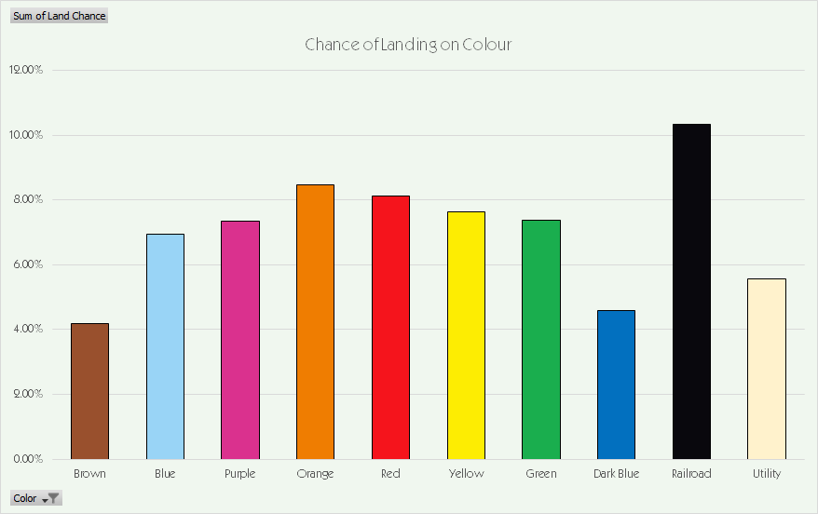Click the orange bar in the chart
Image resolution: width=818 pixels, height=514 pixels.
pyautogui.click(x=315, y=321)
